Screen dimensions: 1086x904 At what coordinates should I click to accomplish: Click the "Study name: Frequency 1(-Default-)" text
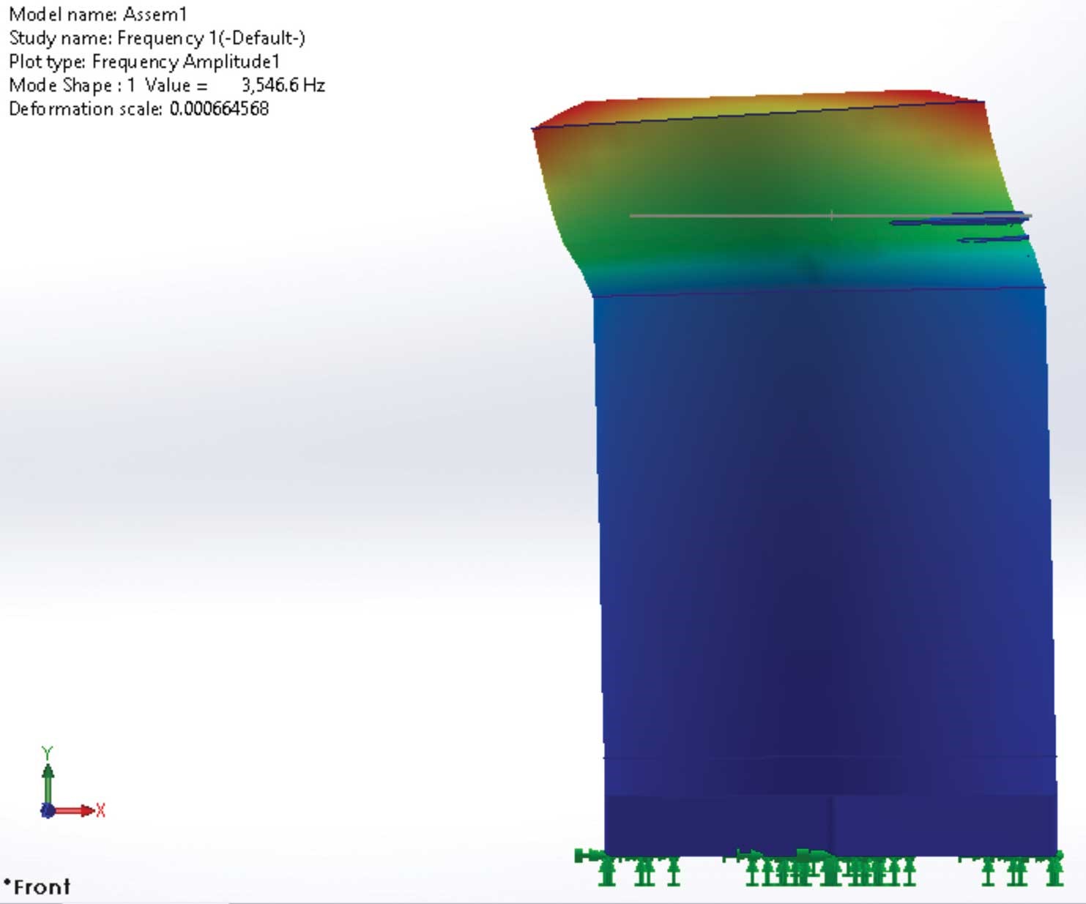point(157,38)
